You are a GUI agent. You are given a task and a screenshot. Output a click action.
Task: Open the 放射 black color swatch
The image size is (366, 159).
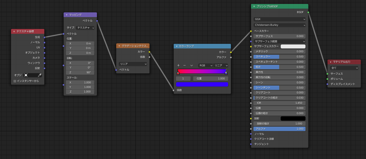(293, 118)
